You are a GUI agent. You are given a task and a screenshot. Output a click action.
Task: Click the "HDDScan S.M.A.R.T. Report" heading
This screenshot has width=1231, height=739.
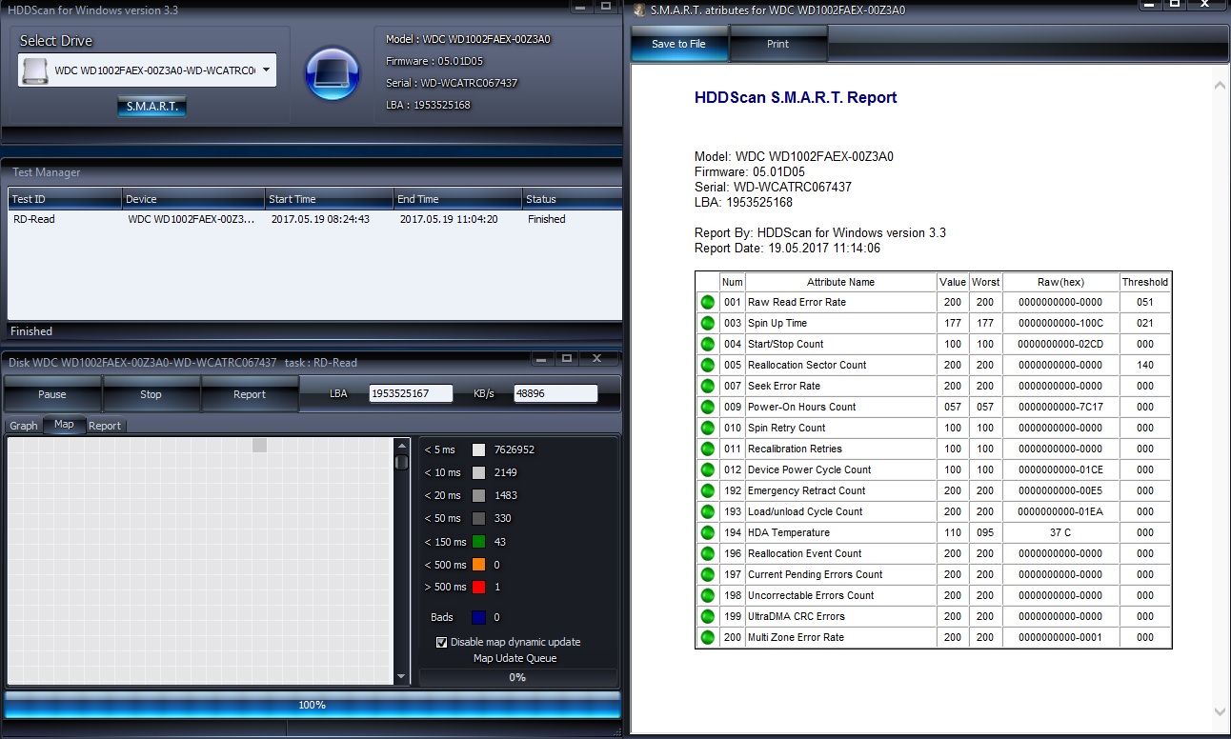pos(796,97)
